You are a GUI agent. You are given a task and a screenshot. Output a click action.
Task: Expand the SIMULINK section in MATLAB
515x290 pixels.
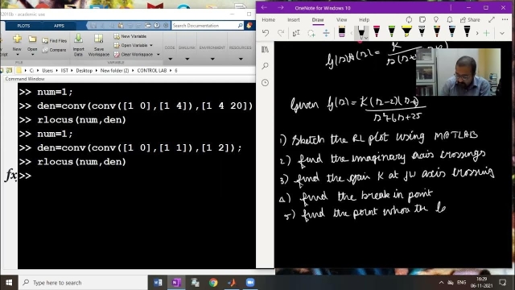click(187, 59)
